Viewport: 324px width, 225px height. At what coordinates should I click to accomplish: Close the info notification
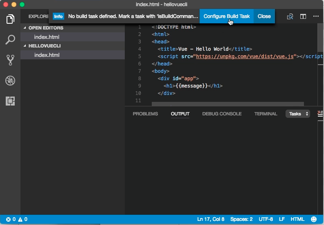[264, 16]
